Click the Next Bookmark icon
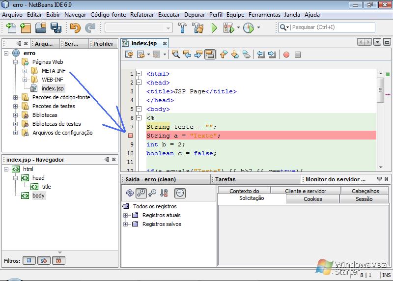 (x=235, y=55)
